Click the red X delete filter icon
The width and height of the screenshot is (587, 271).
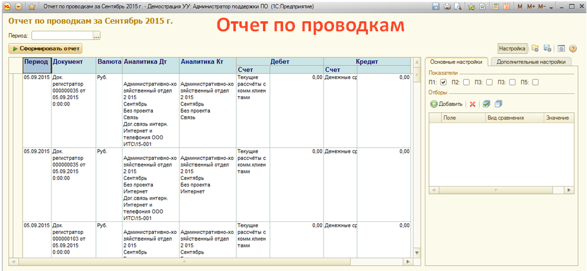(x=473, y=104)
